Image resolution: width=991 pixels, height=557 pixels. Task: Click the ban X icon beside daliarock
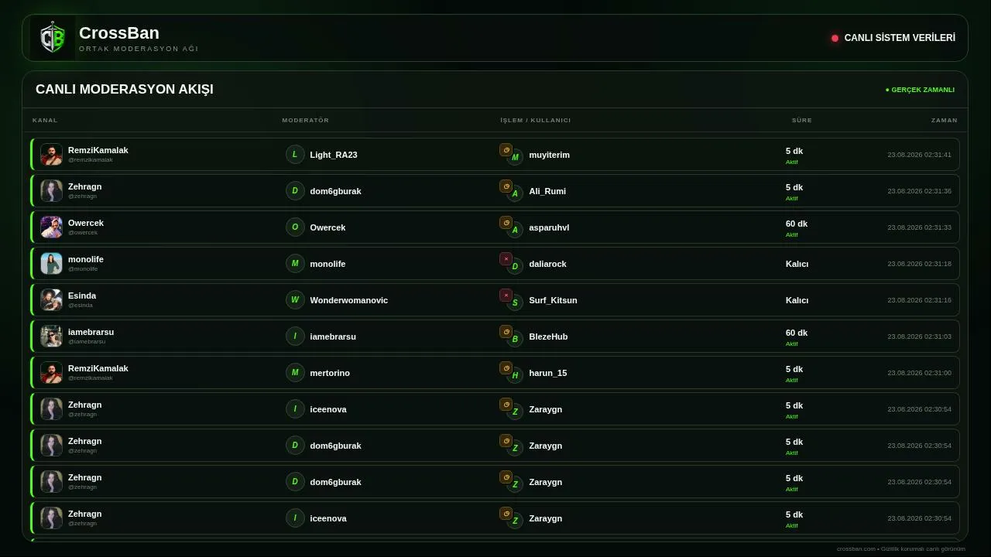pos(506,259)
